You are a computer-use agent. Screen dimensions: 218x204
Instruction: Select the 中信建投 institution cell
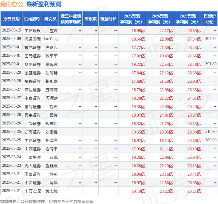pos(32,31)
